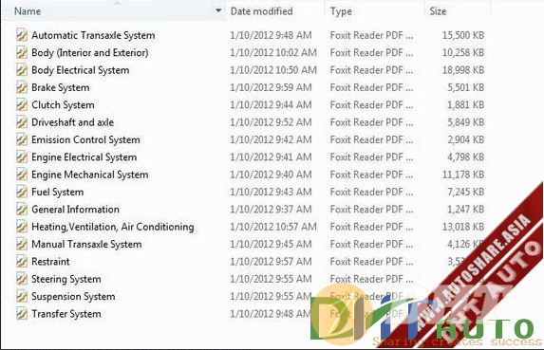544x350 pixels.
Task: Select the file name Fuel System
Action: 58,192
